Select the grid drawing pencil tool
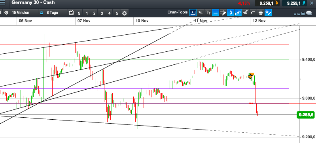Viewport: 316px width, 143px height. (x=223, y=13)
